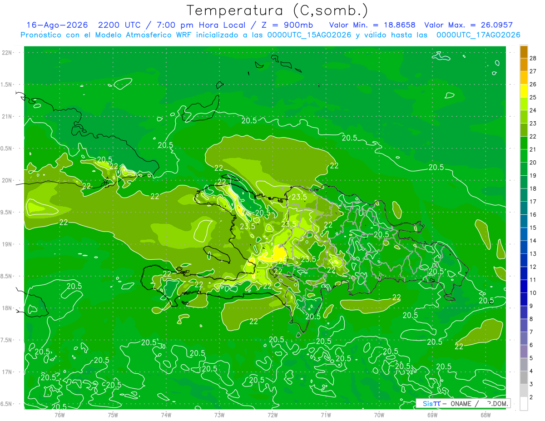
Task: Click color bar label "28"
Action: (x=533, y=58)
